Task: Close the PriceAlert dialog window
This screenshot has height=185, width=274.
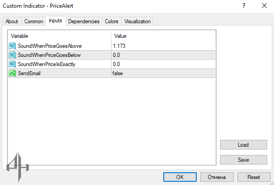Action: click(x=264, y=6)
